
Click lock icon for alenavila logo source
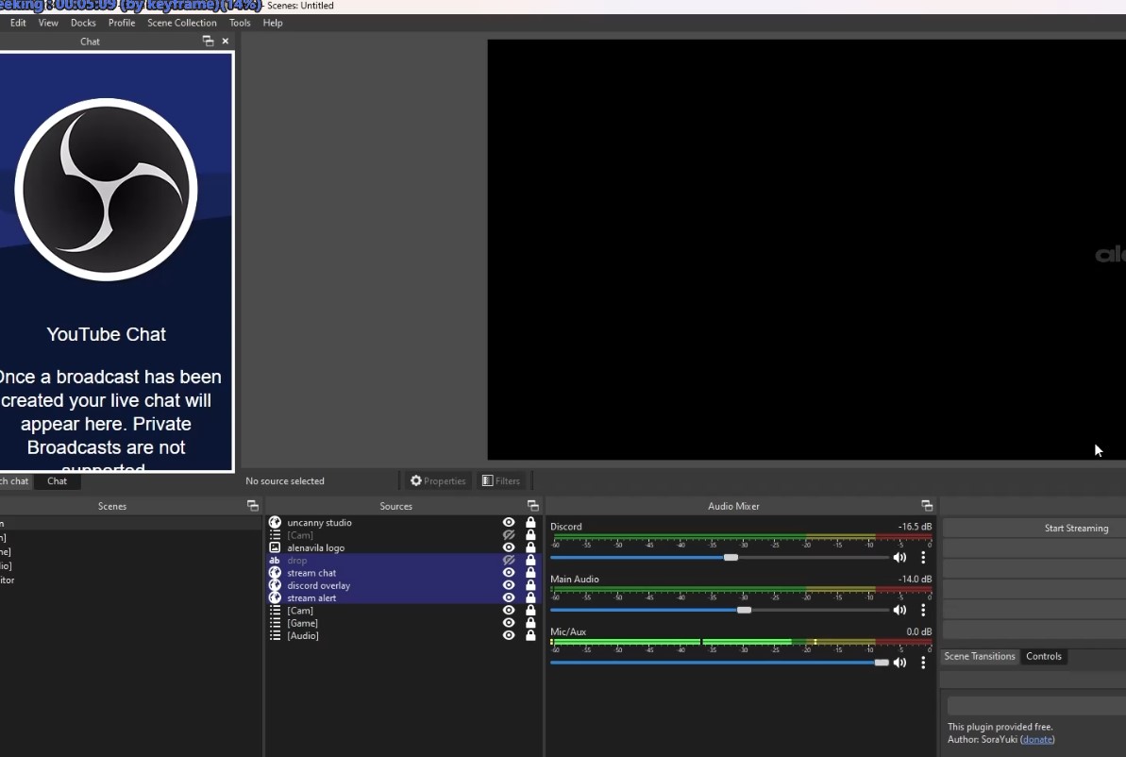(530, 547)
